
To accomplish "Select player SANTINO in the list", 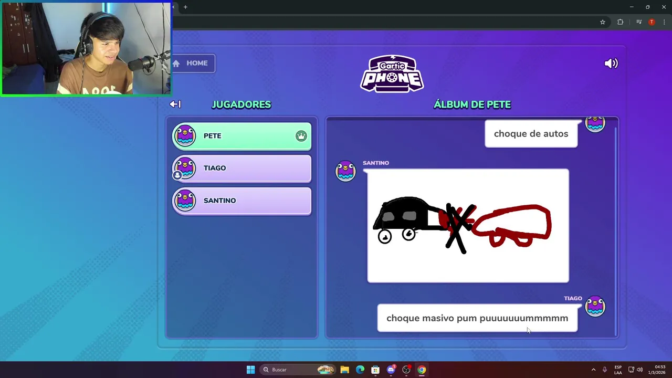I will [x=242, y=201].
